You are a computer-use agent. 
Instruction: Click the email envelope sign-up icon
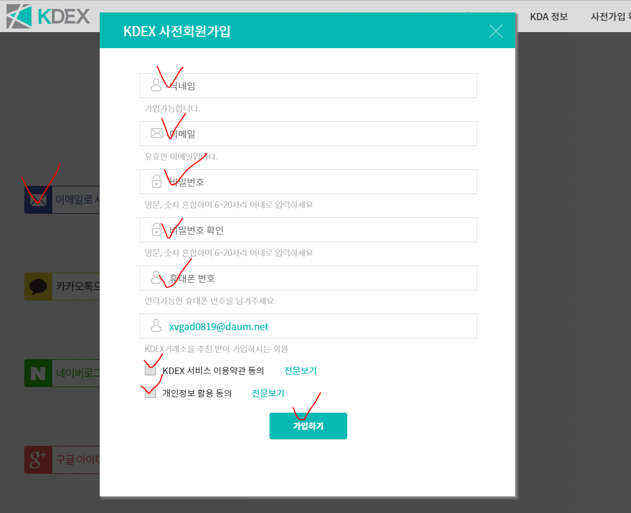39,199
